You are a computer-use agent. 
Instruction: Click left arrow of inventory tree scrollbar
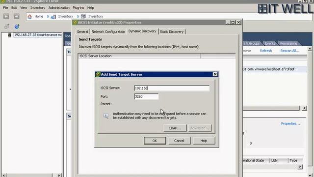pyautogui.click(x=4, y=175)
